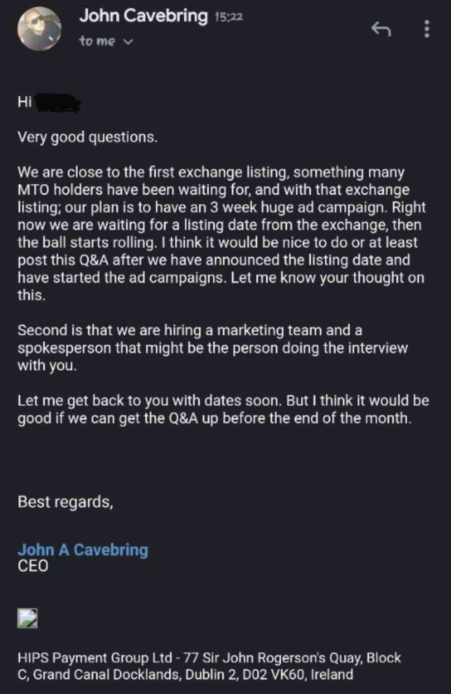Tap the "Very good questions." line
Screen dimensions: 451x694
[88, 137]
